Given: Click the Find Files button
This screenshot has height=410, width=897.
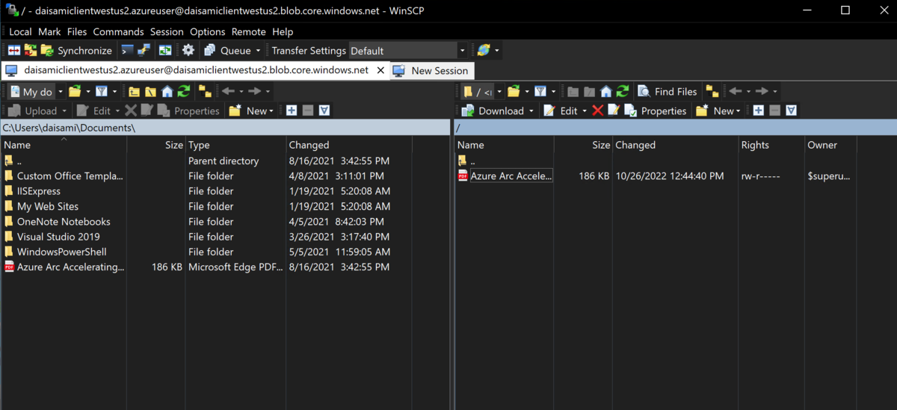Looking at the screenshot, I should coord(668,91).
